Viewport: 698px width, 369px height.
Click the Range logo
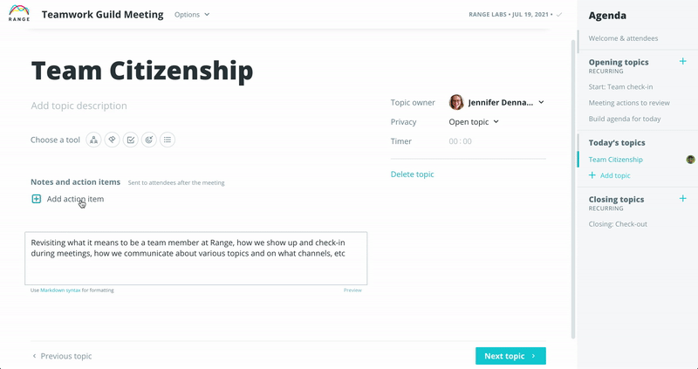tap(19, 13)
